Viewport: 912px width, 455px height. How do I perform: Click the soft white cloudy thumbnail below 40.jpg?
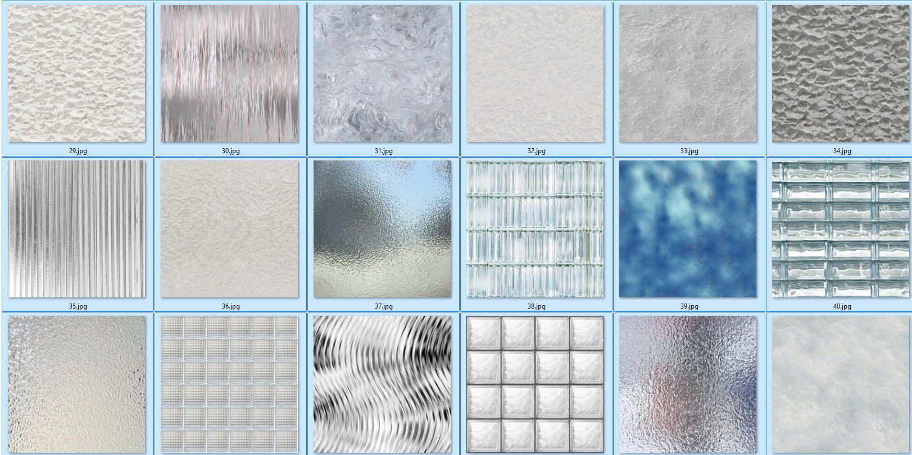[x=841, y=384]
